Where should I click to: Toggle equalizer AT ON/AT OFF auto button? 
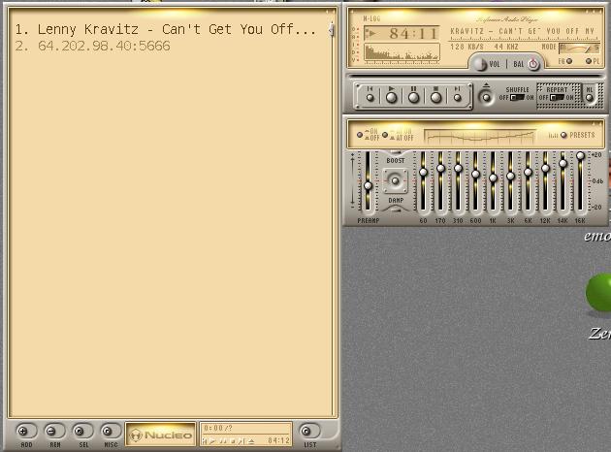[x=385, y=135]
